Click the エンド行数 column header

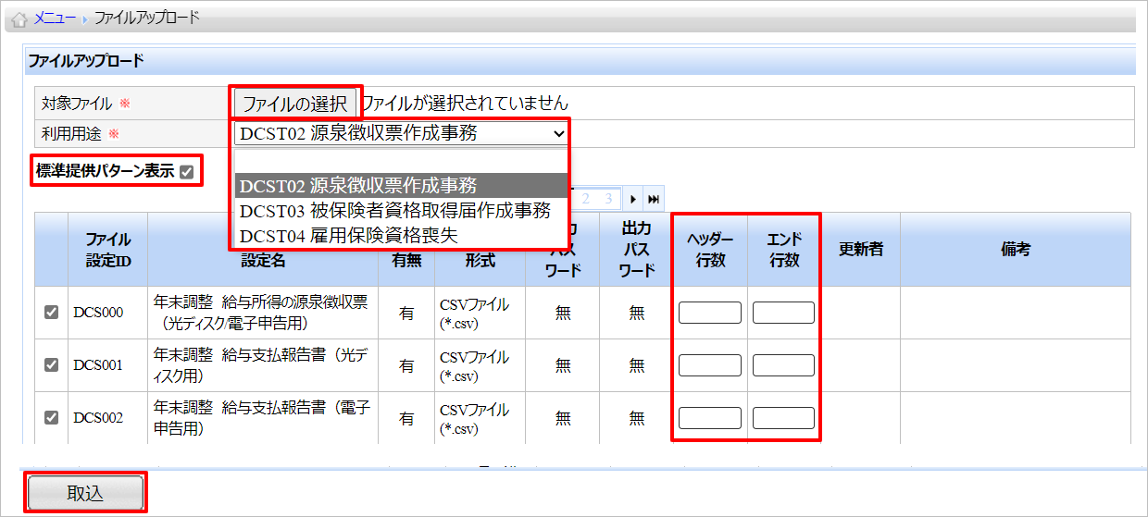(784, 250)
